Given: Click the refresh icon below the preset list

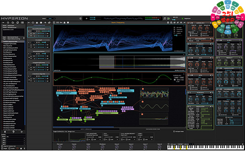Looking at the screenshot, I should point(13,132).
